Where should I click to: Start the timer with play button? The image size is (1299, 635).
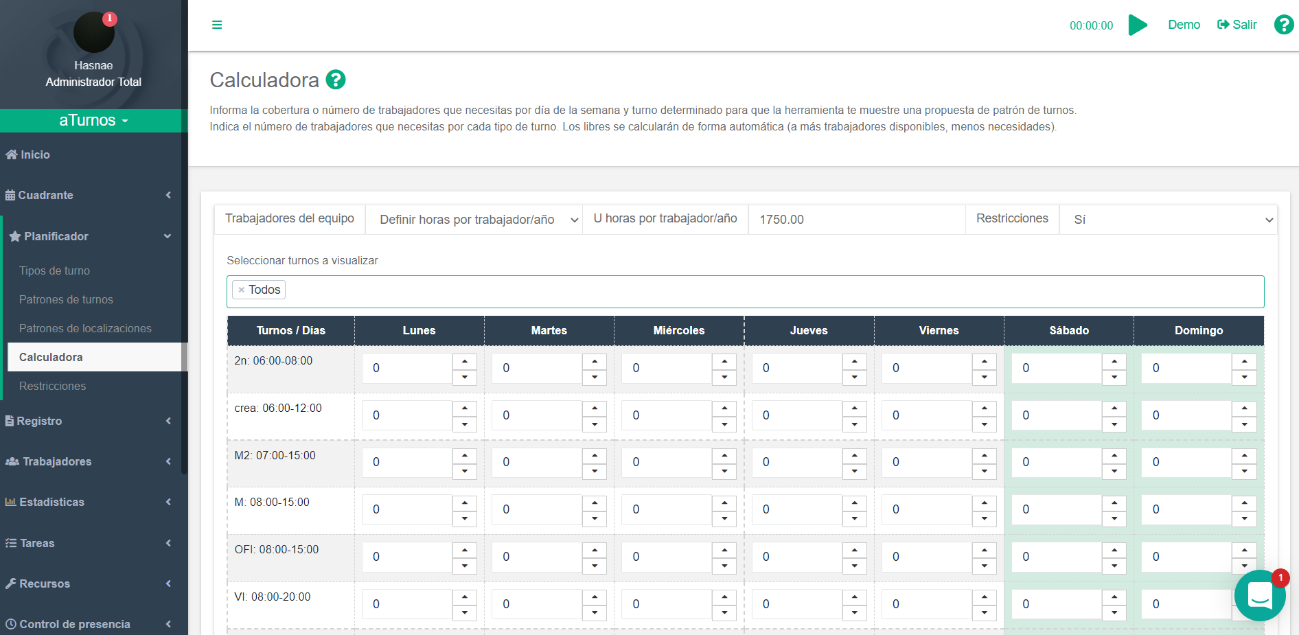(x=1138, y=25)
